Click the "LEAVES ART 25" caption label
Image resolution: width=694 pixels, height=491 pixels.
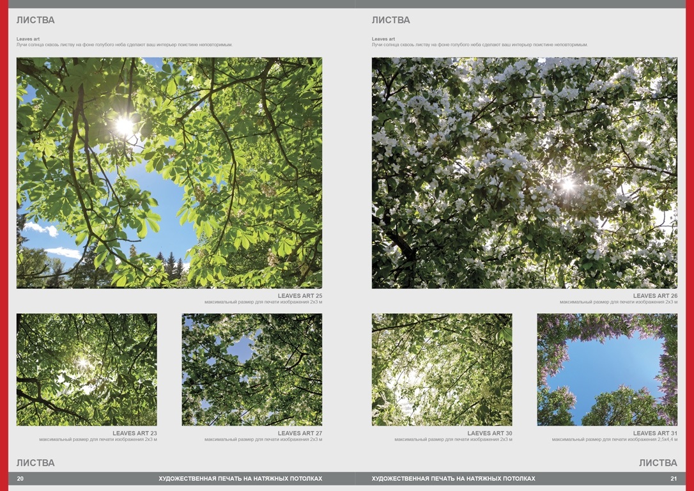[300, 296]
